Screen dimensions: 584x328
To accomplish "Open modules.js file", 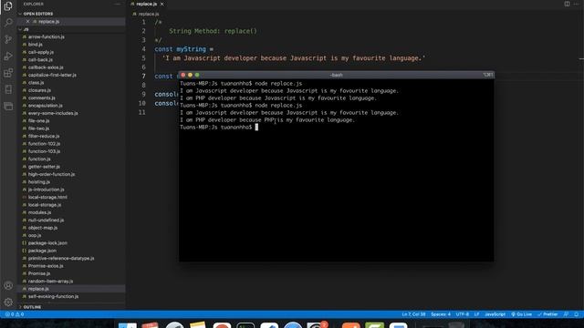I will [39, 212].
